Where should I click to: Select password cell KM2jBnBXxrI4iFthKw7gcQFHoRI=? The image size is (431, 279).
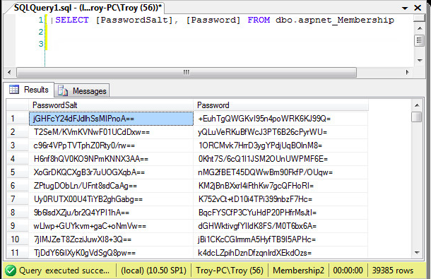click(x=281, y=186)
